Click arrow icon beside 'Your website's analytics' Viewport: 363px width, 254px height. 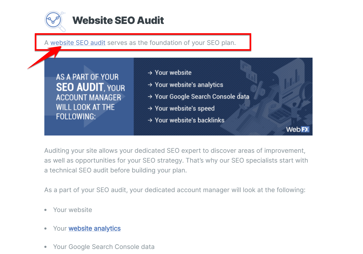[150, 85]
